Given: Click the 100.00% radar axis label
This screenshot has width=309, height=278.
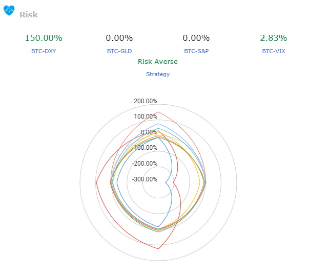Looking at the screenshot, I should (x=146, y=117).
